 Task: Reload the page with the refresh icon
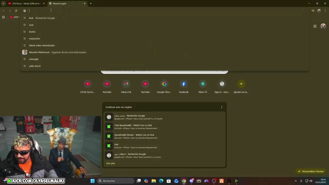16,11
